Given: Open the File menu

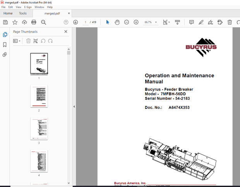Looking at the screenshot, I should pyautogui.click(x=3, y=7).
